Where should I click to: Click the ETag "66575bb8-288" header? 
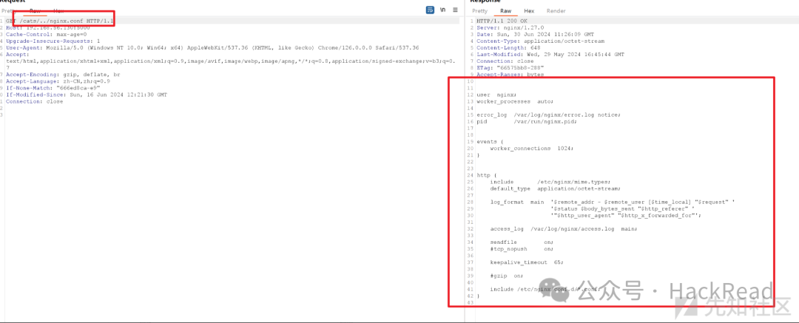pos(510,68)
